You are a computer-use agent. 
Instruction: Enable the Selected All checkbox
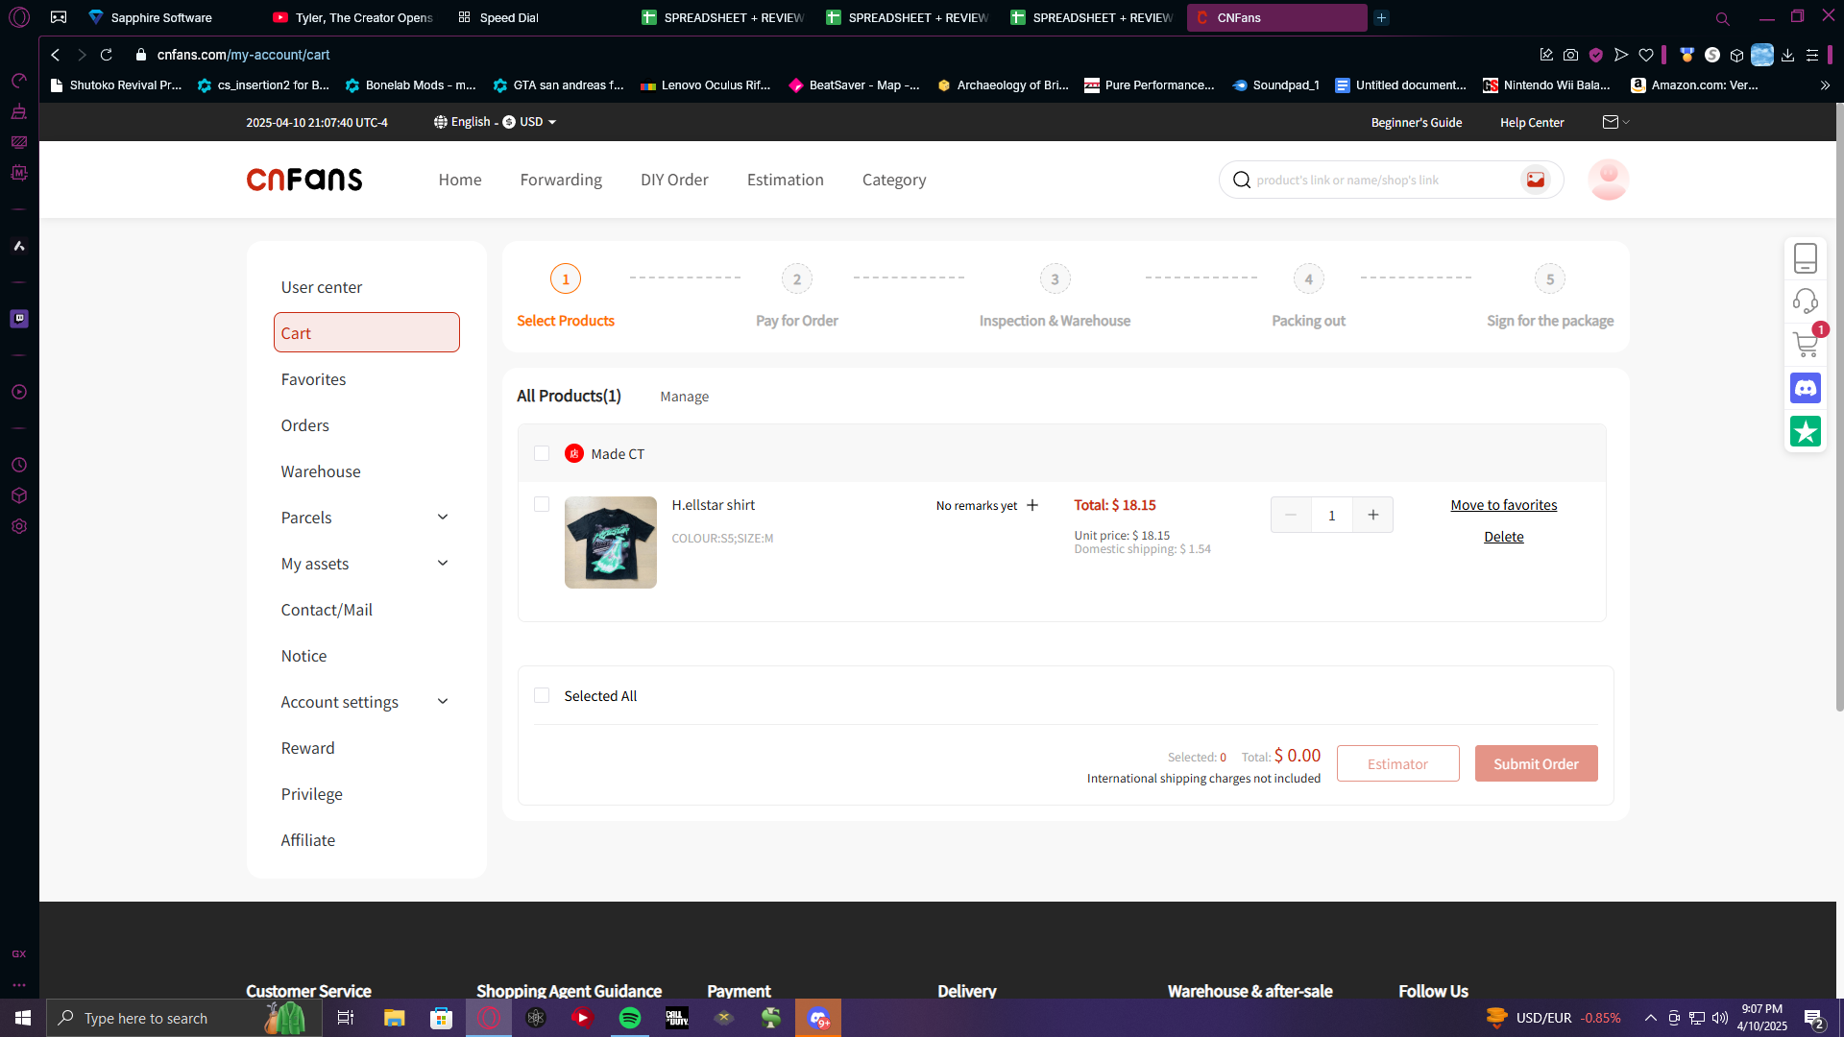point(542,695)
